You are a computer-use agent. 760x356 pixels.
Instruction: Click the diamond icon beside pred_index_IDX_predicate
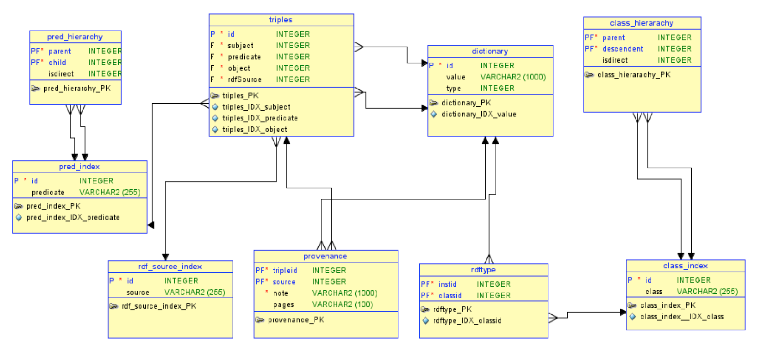click(x=19, y=218)
